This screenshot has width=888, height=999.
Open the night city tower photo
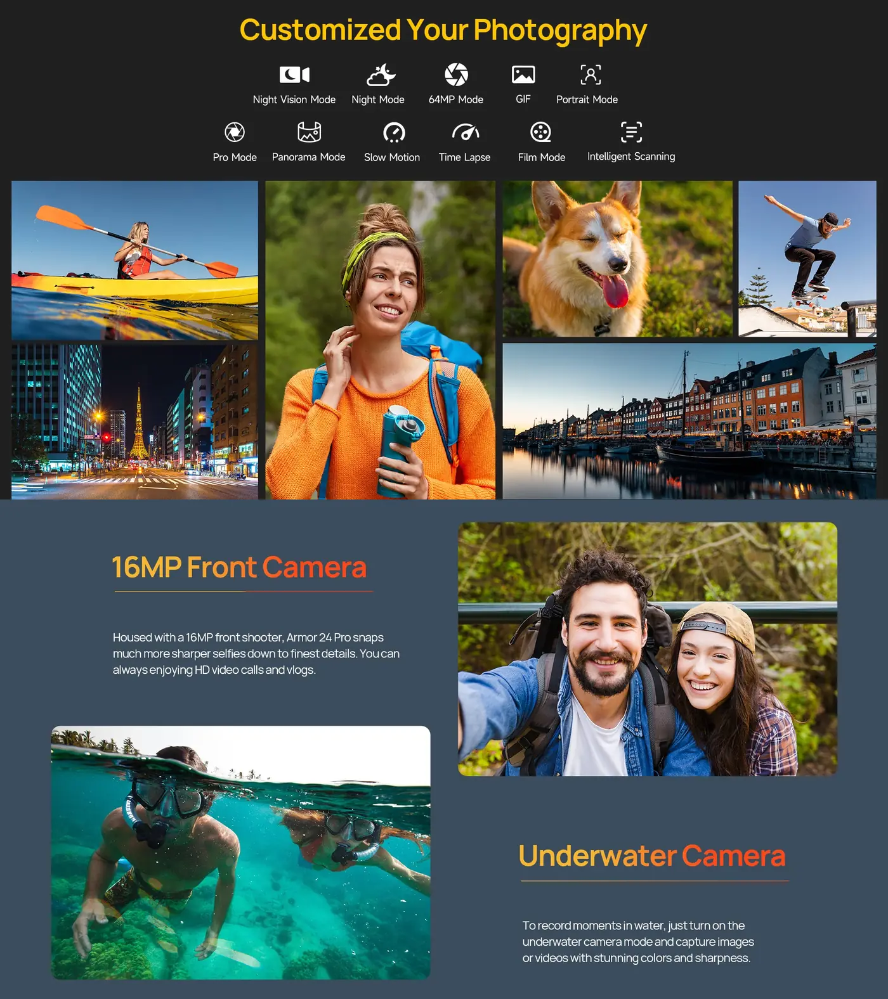[x=134, y=422]
